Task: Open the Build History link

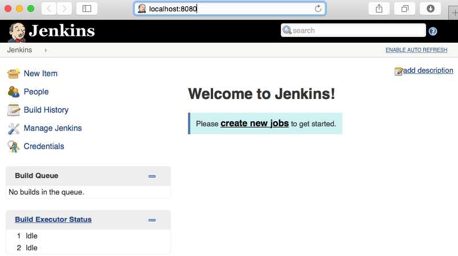Action: point(46,110)
